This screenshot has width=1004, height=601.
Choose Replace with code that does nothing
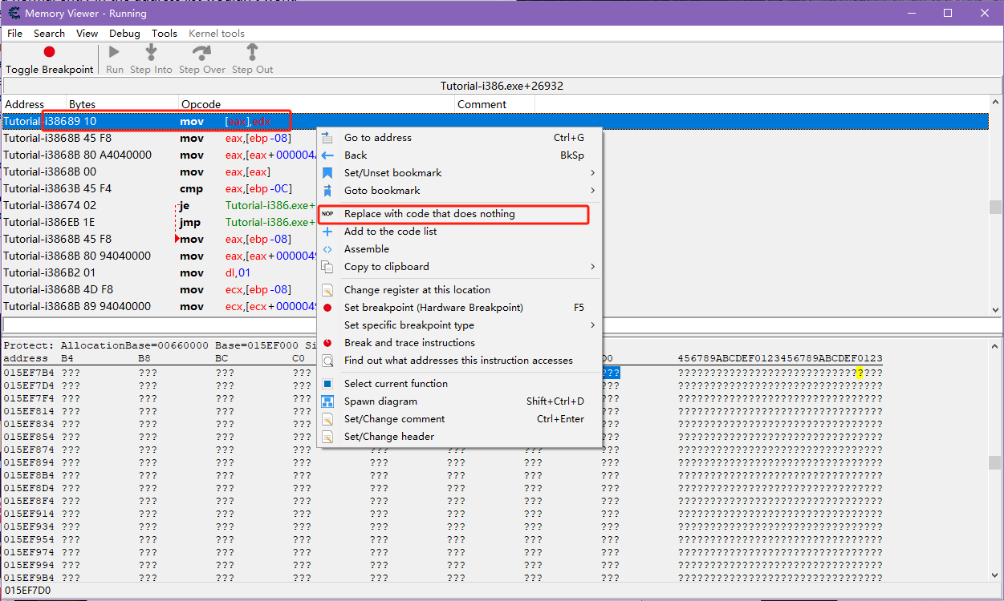coord(429,214)
